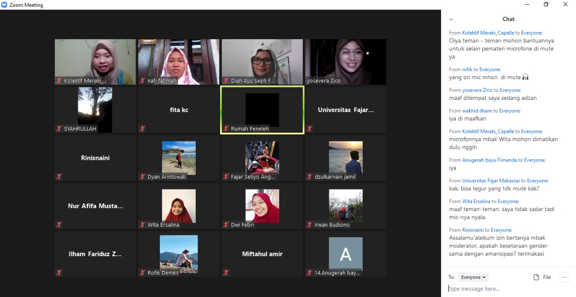Click the Zoom logo in the title bar
This screenshot has height=297, width=576.
[x=4, y=5]
